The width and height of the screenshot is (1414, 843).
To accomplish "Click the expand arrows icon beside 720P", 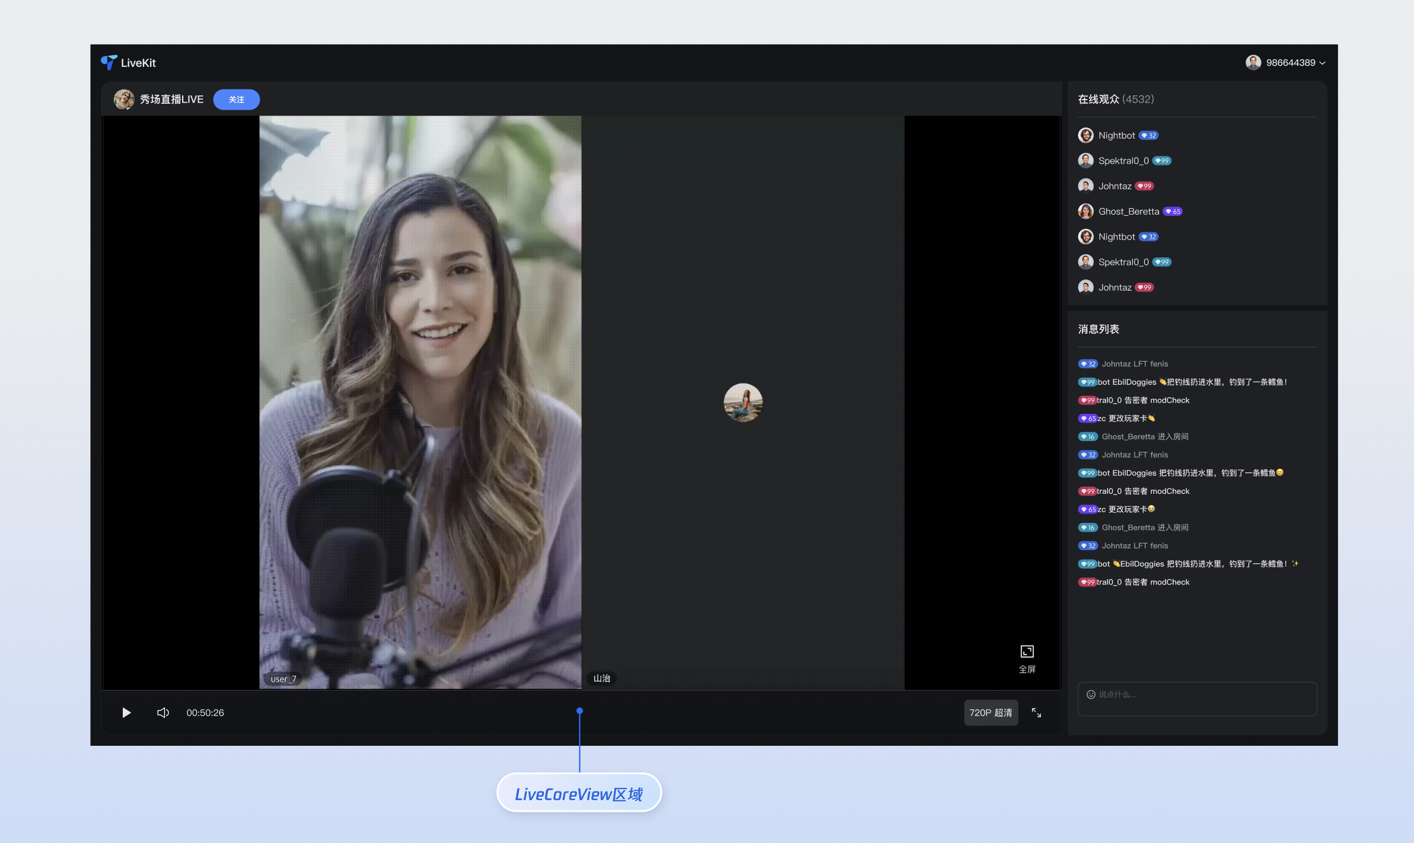I will (1036, 713).
